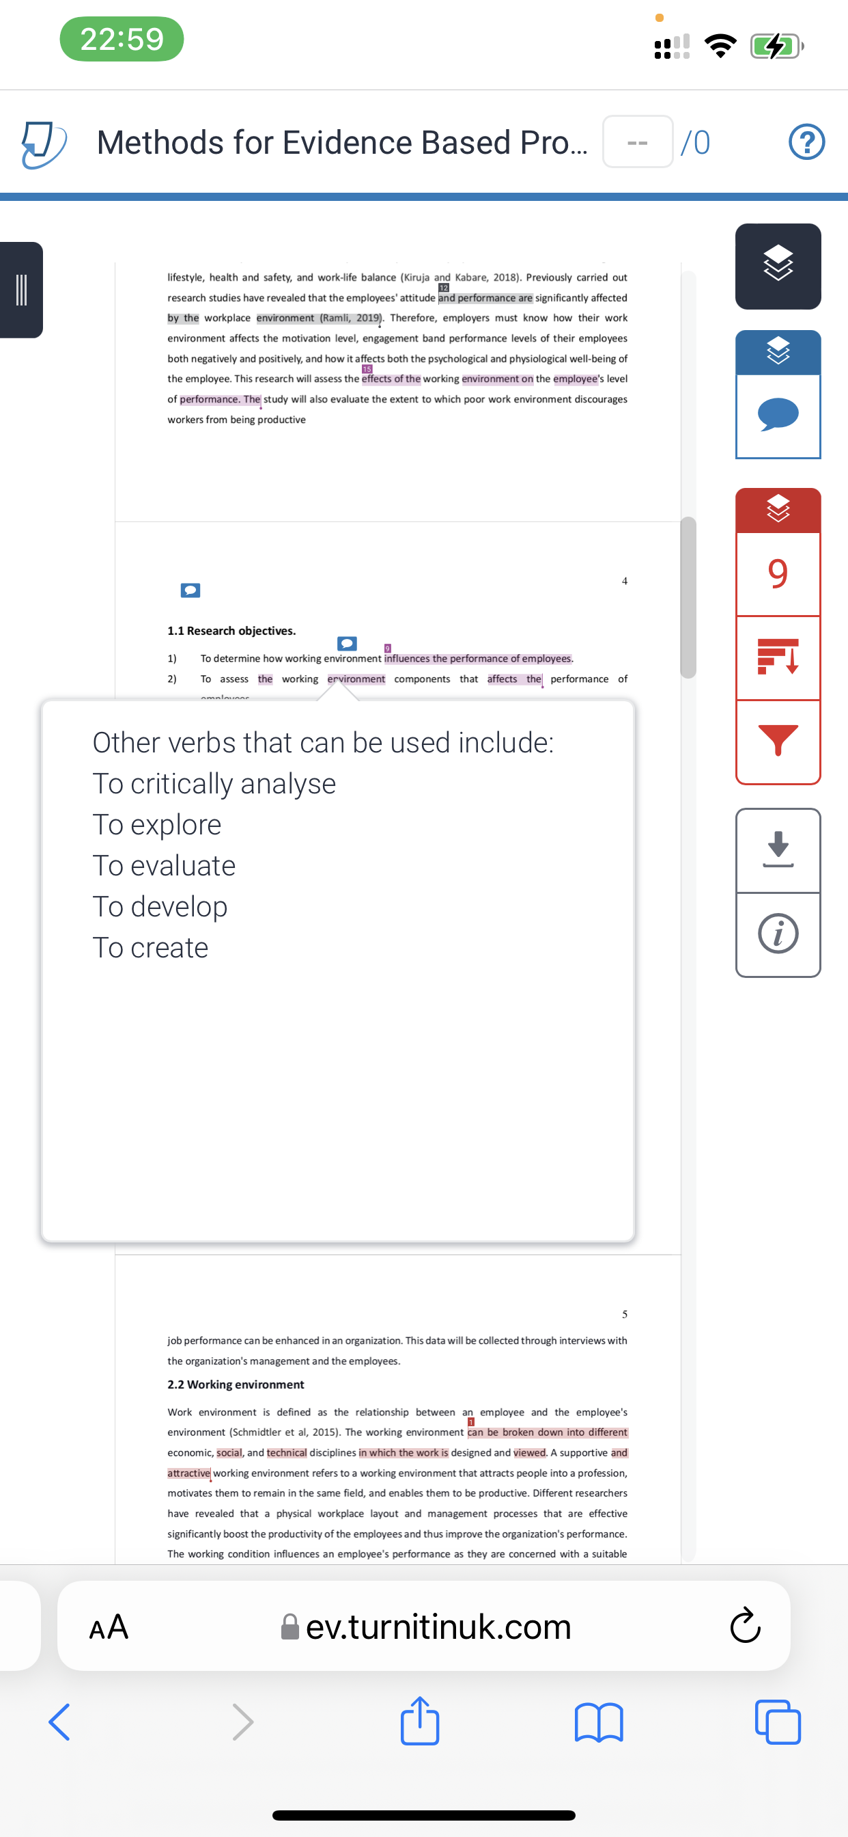The width and height of the screenshot is (848, 1837).
Task: Toggle the blue grading layer button
Action: pyautogui.click(x=778, y=352)
